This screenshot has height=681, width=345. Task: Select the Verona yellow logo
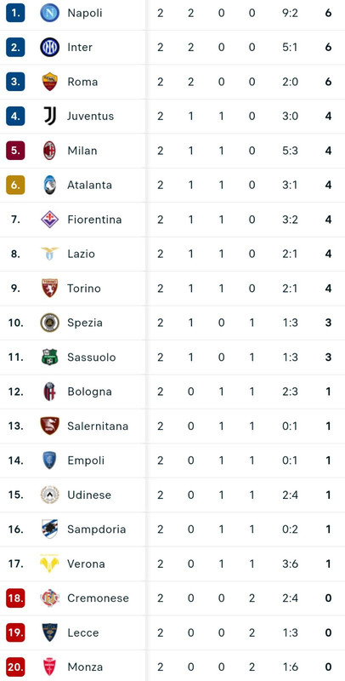coord(50,564)
